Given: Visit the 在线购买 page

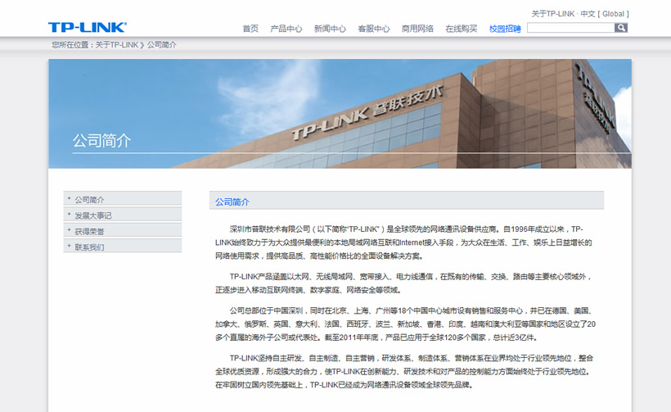Looking at the screenshot, I should (x=461, y=29).
